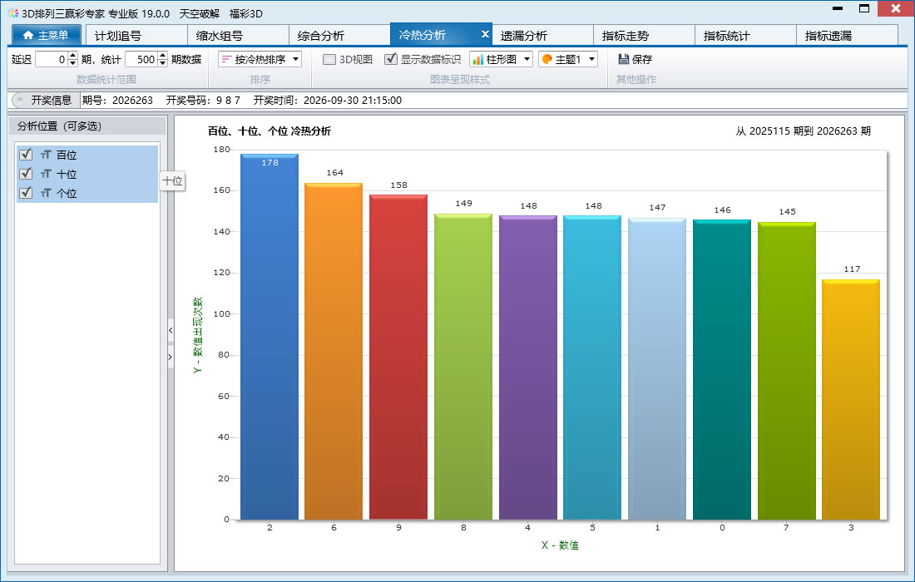Click the bar chart icon beside 柱形图
This screenshot has height=582, width=915.
477,59
